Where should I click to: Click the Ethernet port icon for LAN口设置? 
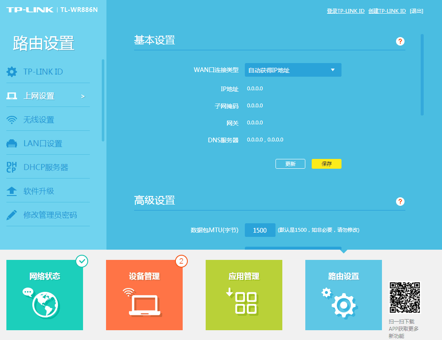tap(12, 144)
